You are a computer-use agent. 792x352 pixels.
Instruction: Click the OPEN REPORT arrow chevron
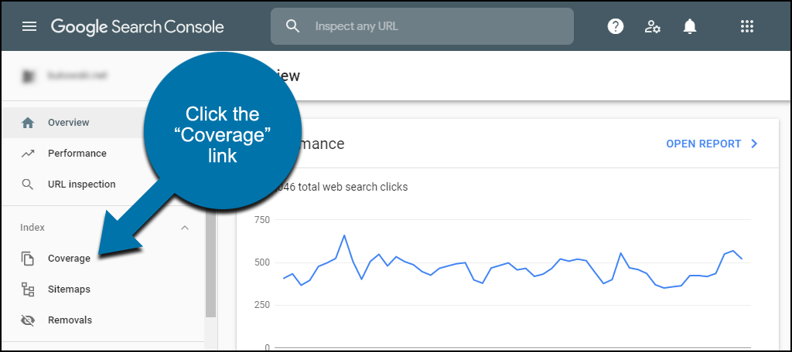(x=755, y=144)
